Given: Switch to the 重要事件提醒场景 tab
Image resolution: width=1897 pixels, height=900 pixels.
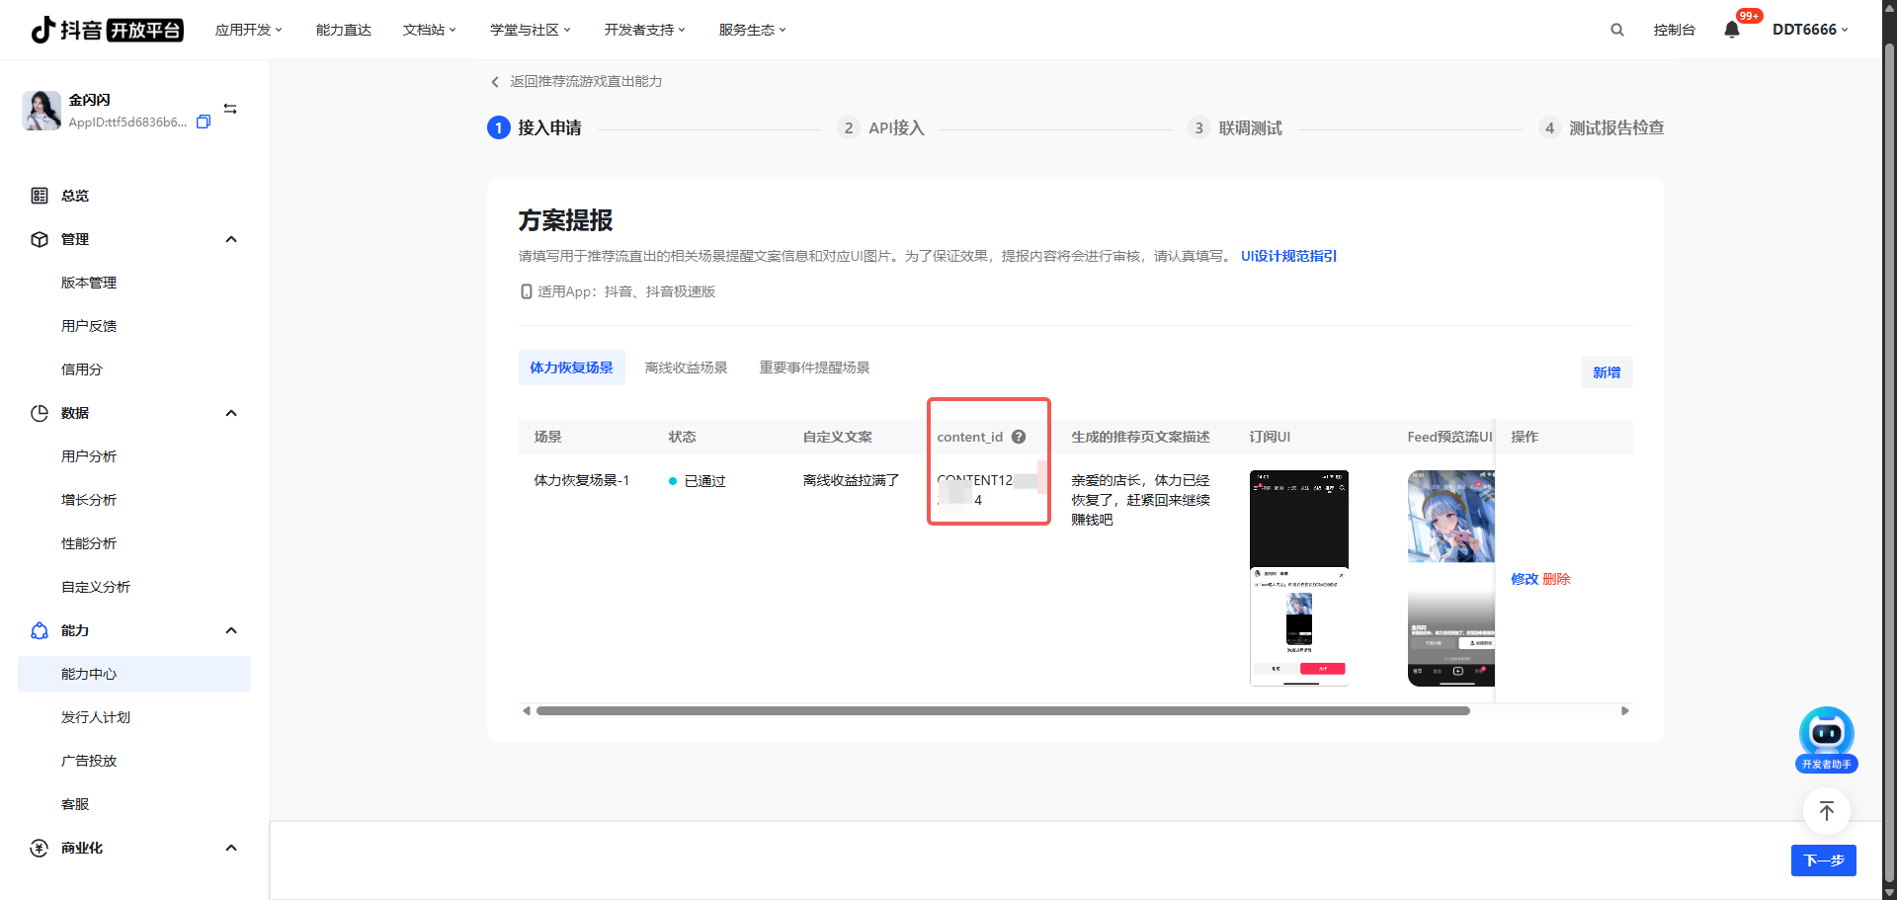Looking at the screenshot, I should [814, 368].
